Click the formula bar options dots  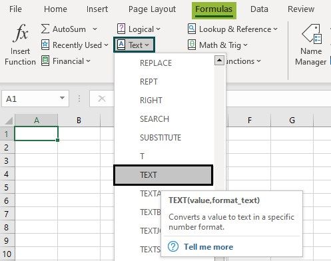(x=79, y=99)
